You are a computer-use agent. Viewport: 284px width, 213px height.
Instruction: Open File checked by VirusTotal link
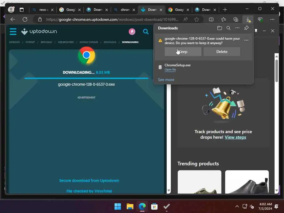point(89,191)
